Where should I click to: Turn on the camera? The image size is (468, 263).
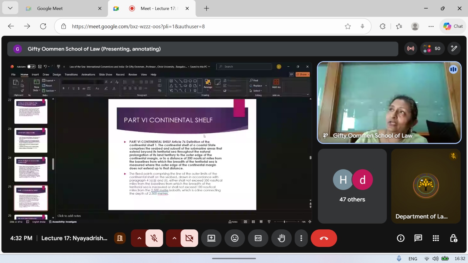[x=189, y=238]
